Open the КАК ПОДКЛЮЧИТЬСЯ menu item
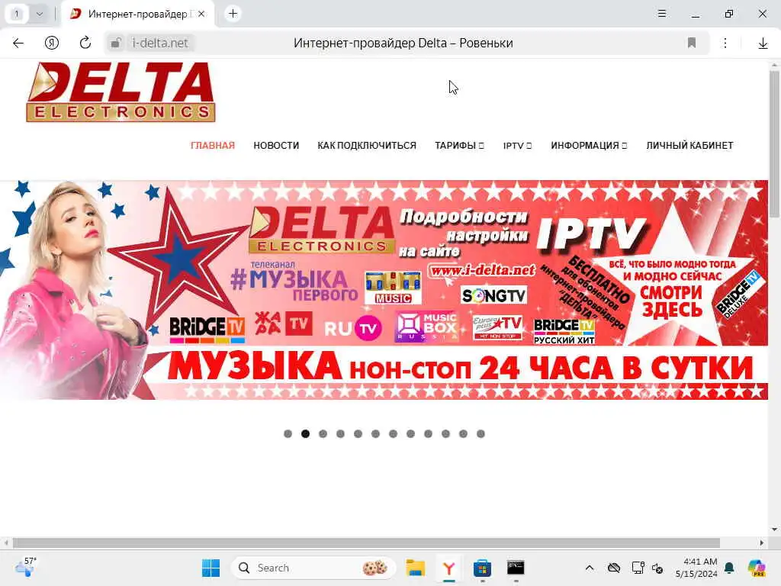Screen dimensions: 781x586 (x=367, y=146)
